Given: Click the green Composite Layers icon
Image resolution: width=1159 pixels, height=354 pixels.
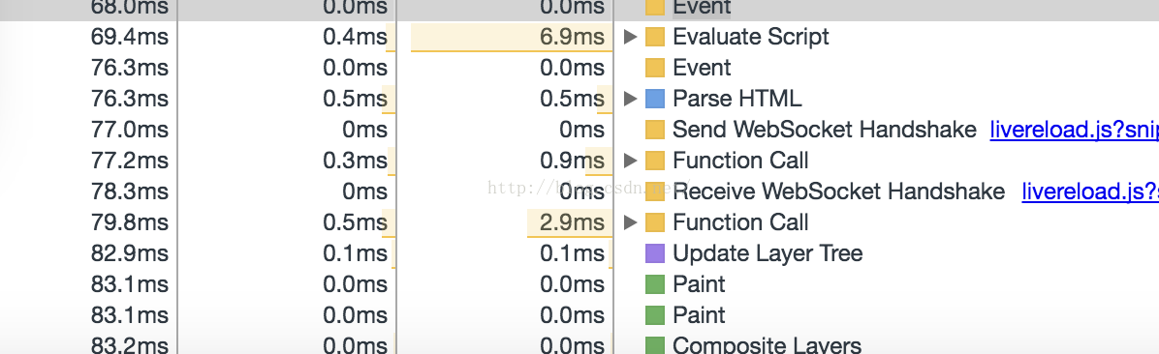Looking at the screenshot, I should tap(654, 345).
